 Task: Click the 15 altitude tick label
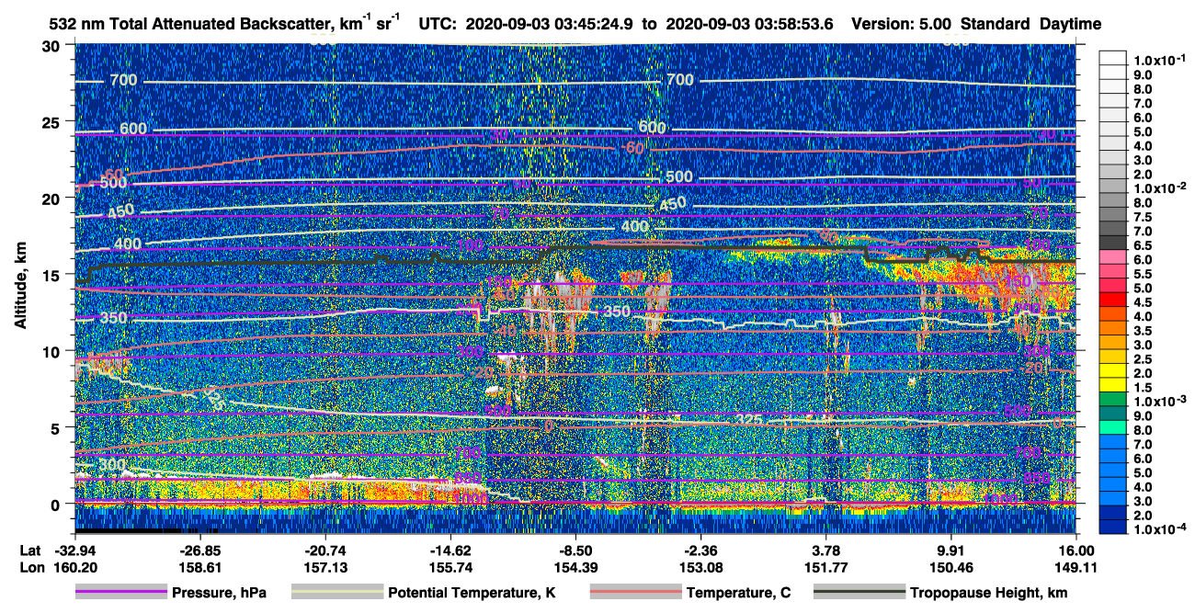click(x=53, y=274)
